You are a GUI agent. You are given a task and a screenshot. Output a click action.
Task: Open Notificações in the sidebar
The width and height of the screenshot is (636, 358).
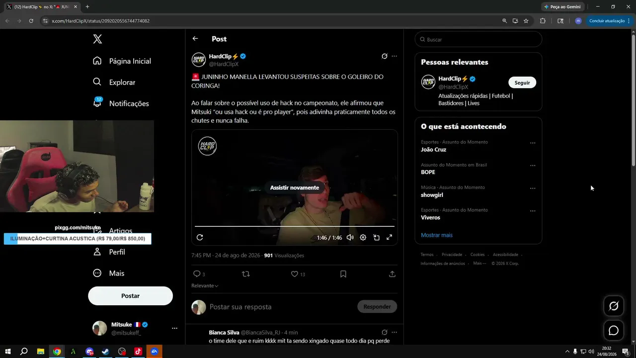click(x=121, y=103)
